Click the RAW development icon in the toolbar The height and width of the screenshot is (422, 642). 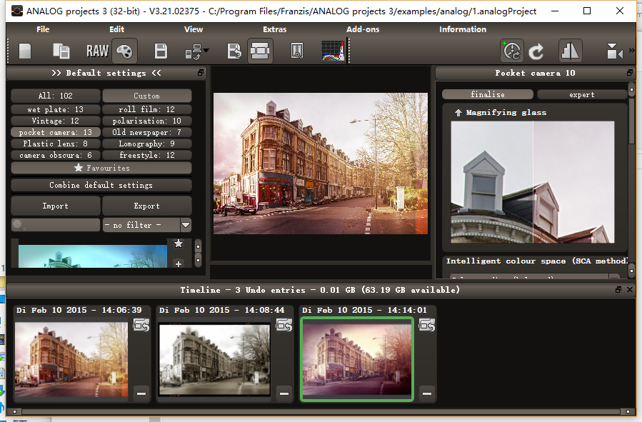point(97,51)
